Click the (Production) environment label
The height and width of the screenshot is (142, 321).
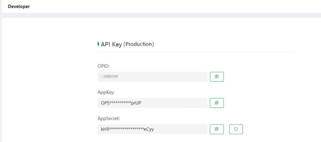pyautogui.click(x=139, y=44)
